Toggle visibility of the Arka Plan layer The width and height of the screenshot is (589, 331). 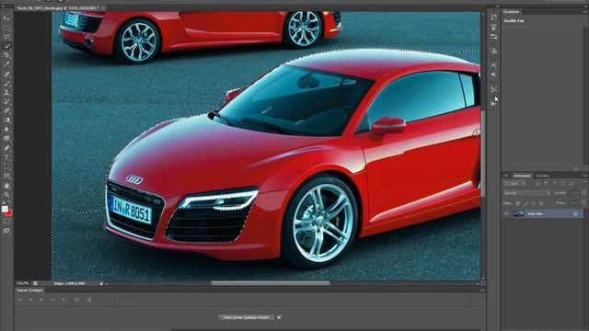pos(506,213)
